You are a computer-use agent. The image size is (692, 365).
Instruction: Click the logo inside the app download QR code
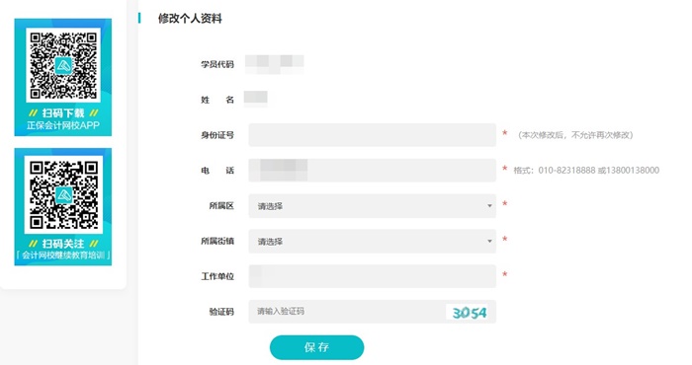tap(63, 66)
